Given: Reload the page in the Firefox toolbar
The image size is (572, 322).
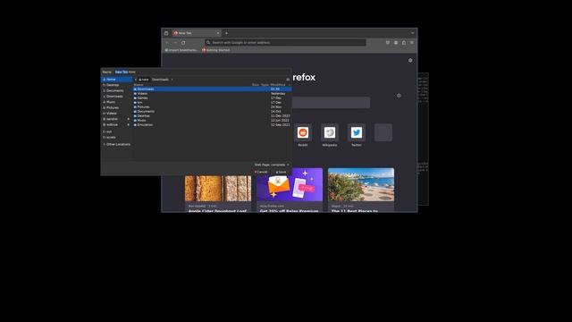Looking at the screenshot, I should click(x=183, y=43).
